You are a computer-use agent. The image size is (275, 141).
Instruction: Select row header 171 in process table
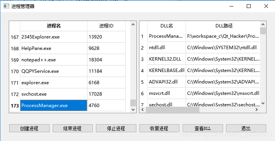(15, 83)
